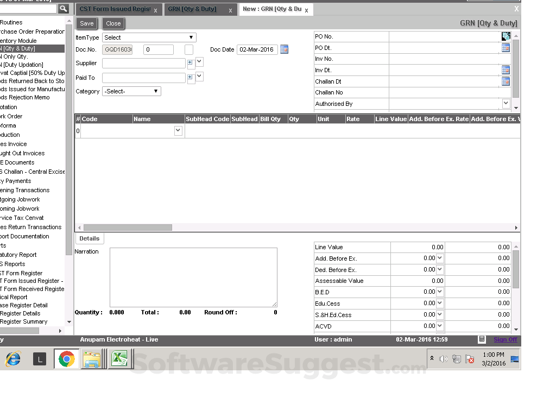The height and width of the screenshot is (417, 556).
Task: Open the PO No. lookup picker icon
Action: tap(506, 36)
